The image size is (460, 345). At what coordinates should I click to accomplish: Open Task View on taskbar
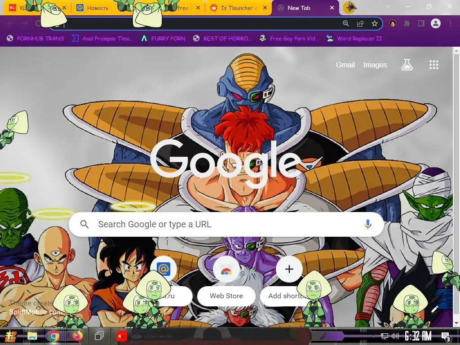click(99, 336)
